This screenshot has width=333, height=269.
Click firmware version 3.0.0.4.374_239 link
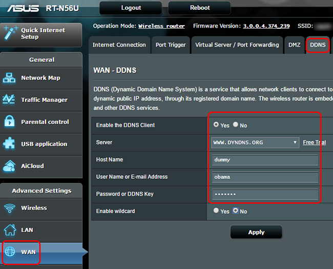tap(266, 26)
